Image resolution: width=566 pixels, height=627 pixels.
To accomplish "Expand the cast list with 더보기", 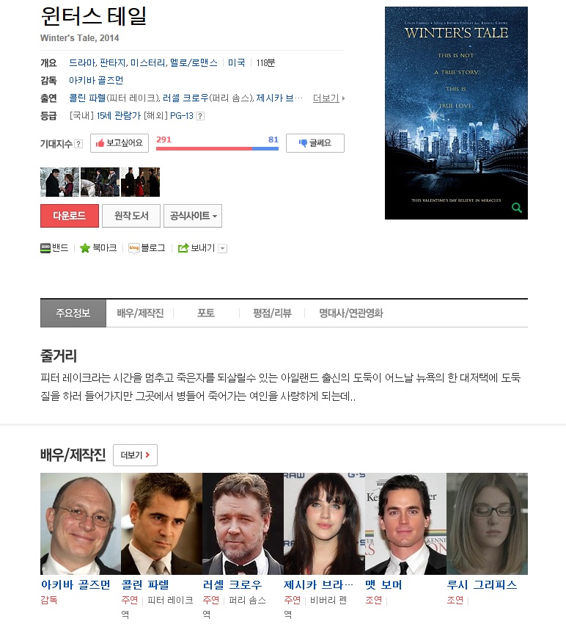I will tap(326, 98).
